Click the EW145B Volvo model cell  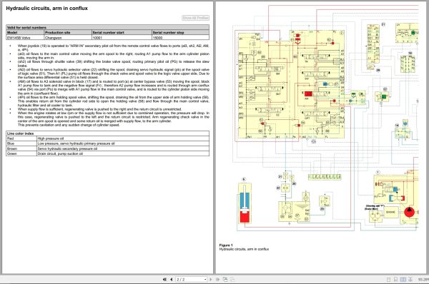[25, 38]
